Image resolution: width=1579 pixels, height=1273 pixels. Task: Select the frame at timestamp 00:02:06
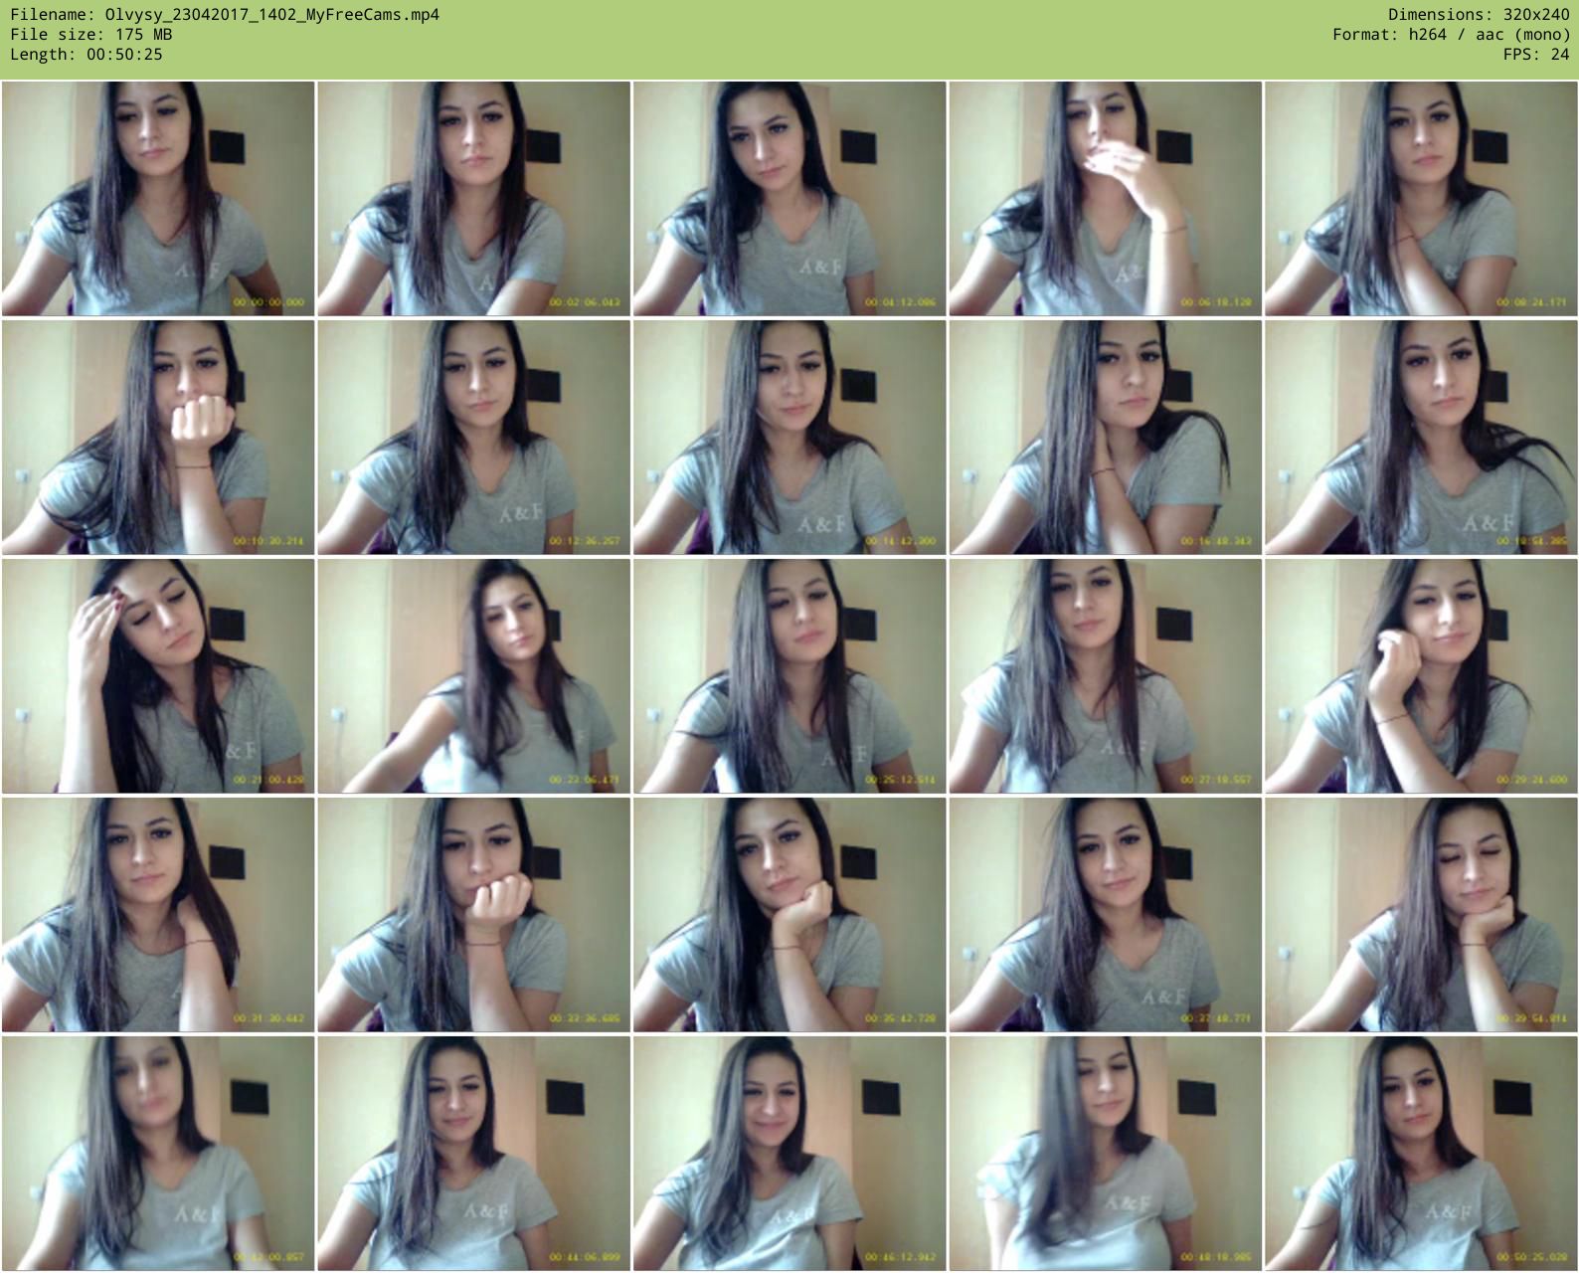(x=473, y=199)
